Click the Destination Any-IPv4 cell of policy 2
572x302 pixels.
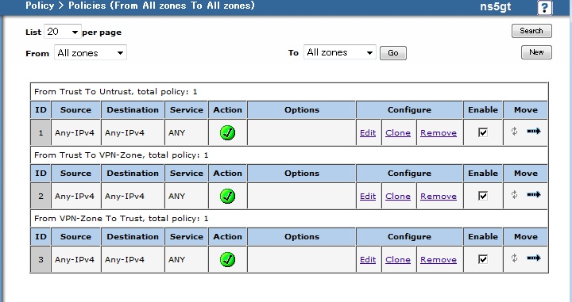133,196
